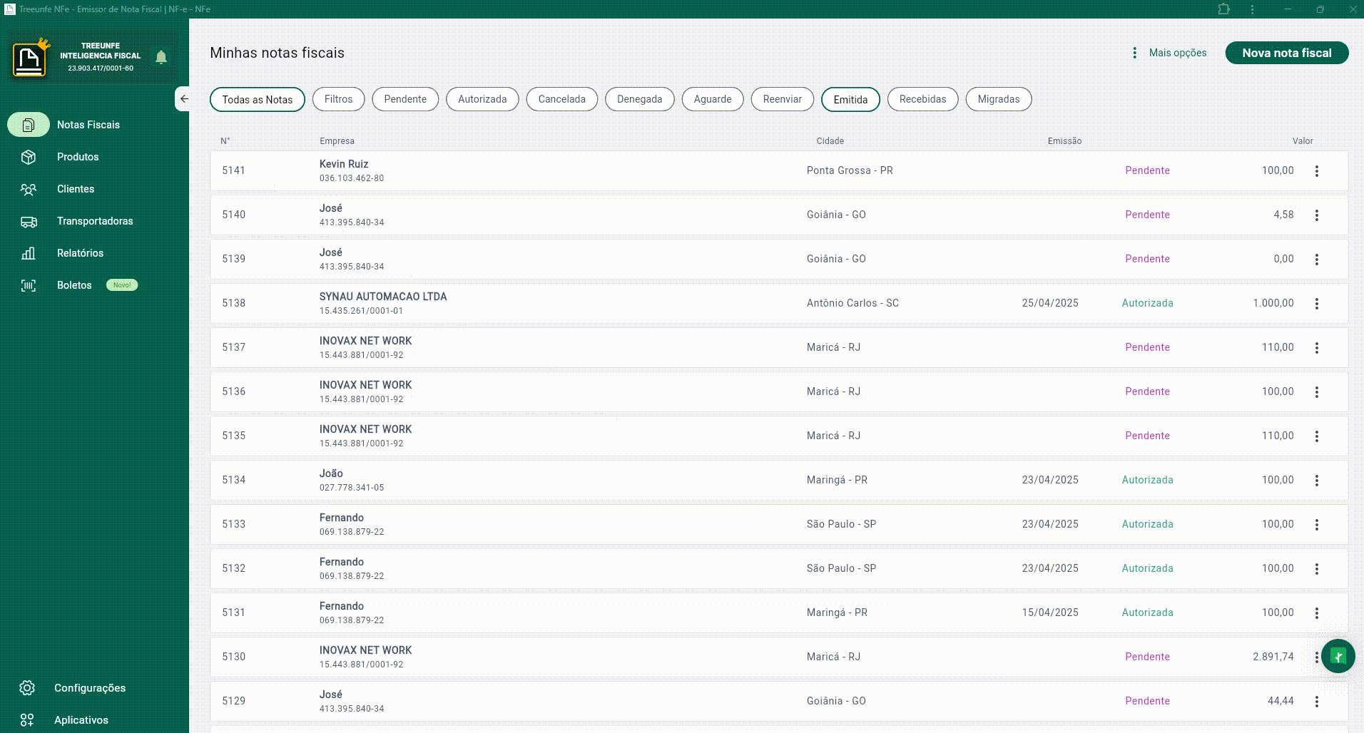Screen dimensions: 1364x733
Task: Click Nova nota fiscal button
Action: click(1286, 53)
